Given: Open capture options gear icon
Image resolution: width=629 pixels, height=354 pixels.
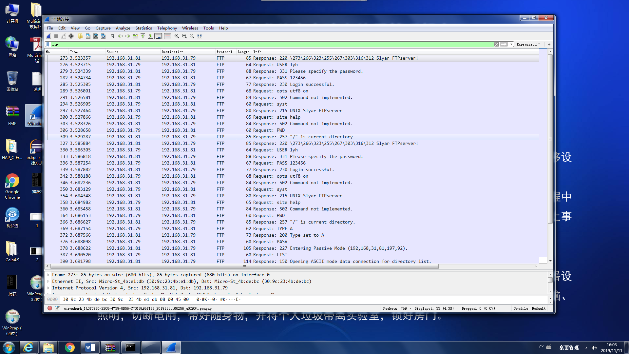Looking at the screenshot, I should point(71,36).
